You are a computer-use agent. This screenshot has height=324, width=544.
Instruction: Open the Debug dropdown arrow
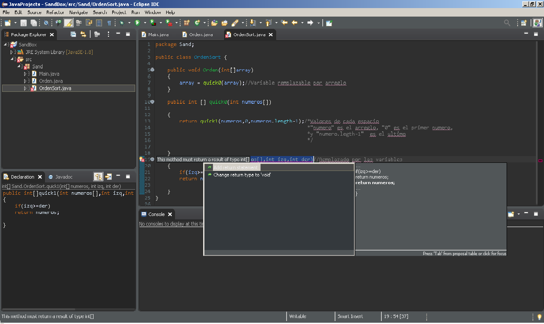pyautogui.click(x=129, y=23)
